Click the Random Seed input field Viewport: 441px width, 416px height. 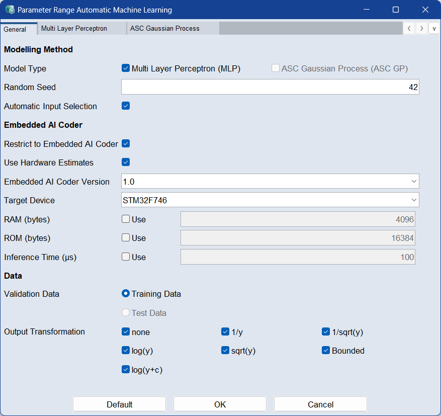pyautogui.click(x=270, y=87)
